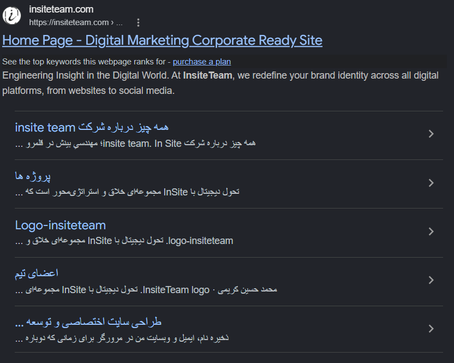
Task: Expand the chevron on پروژه ها row
Action: (431, 183)
